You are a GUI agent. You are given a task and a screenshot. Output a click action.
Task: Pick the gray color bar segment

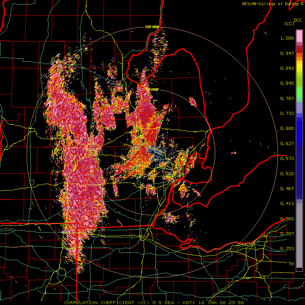[299, 236]
